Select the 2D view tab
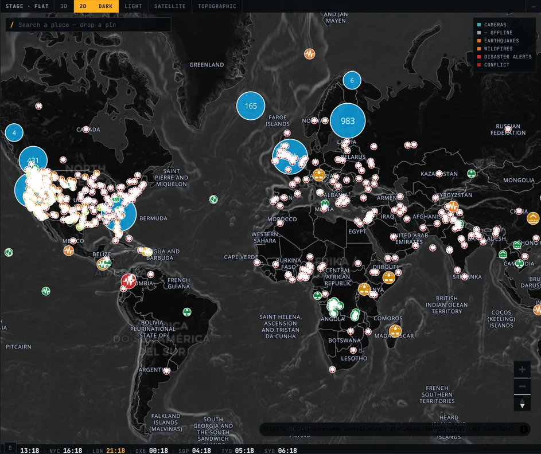 [x=83, y=6]
